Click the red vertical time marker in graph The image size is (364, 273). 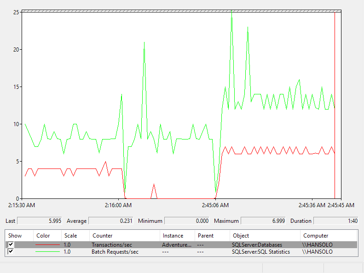coord(335,105)
